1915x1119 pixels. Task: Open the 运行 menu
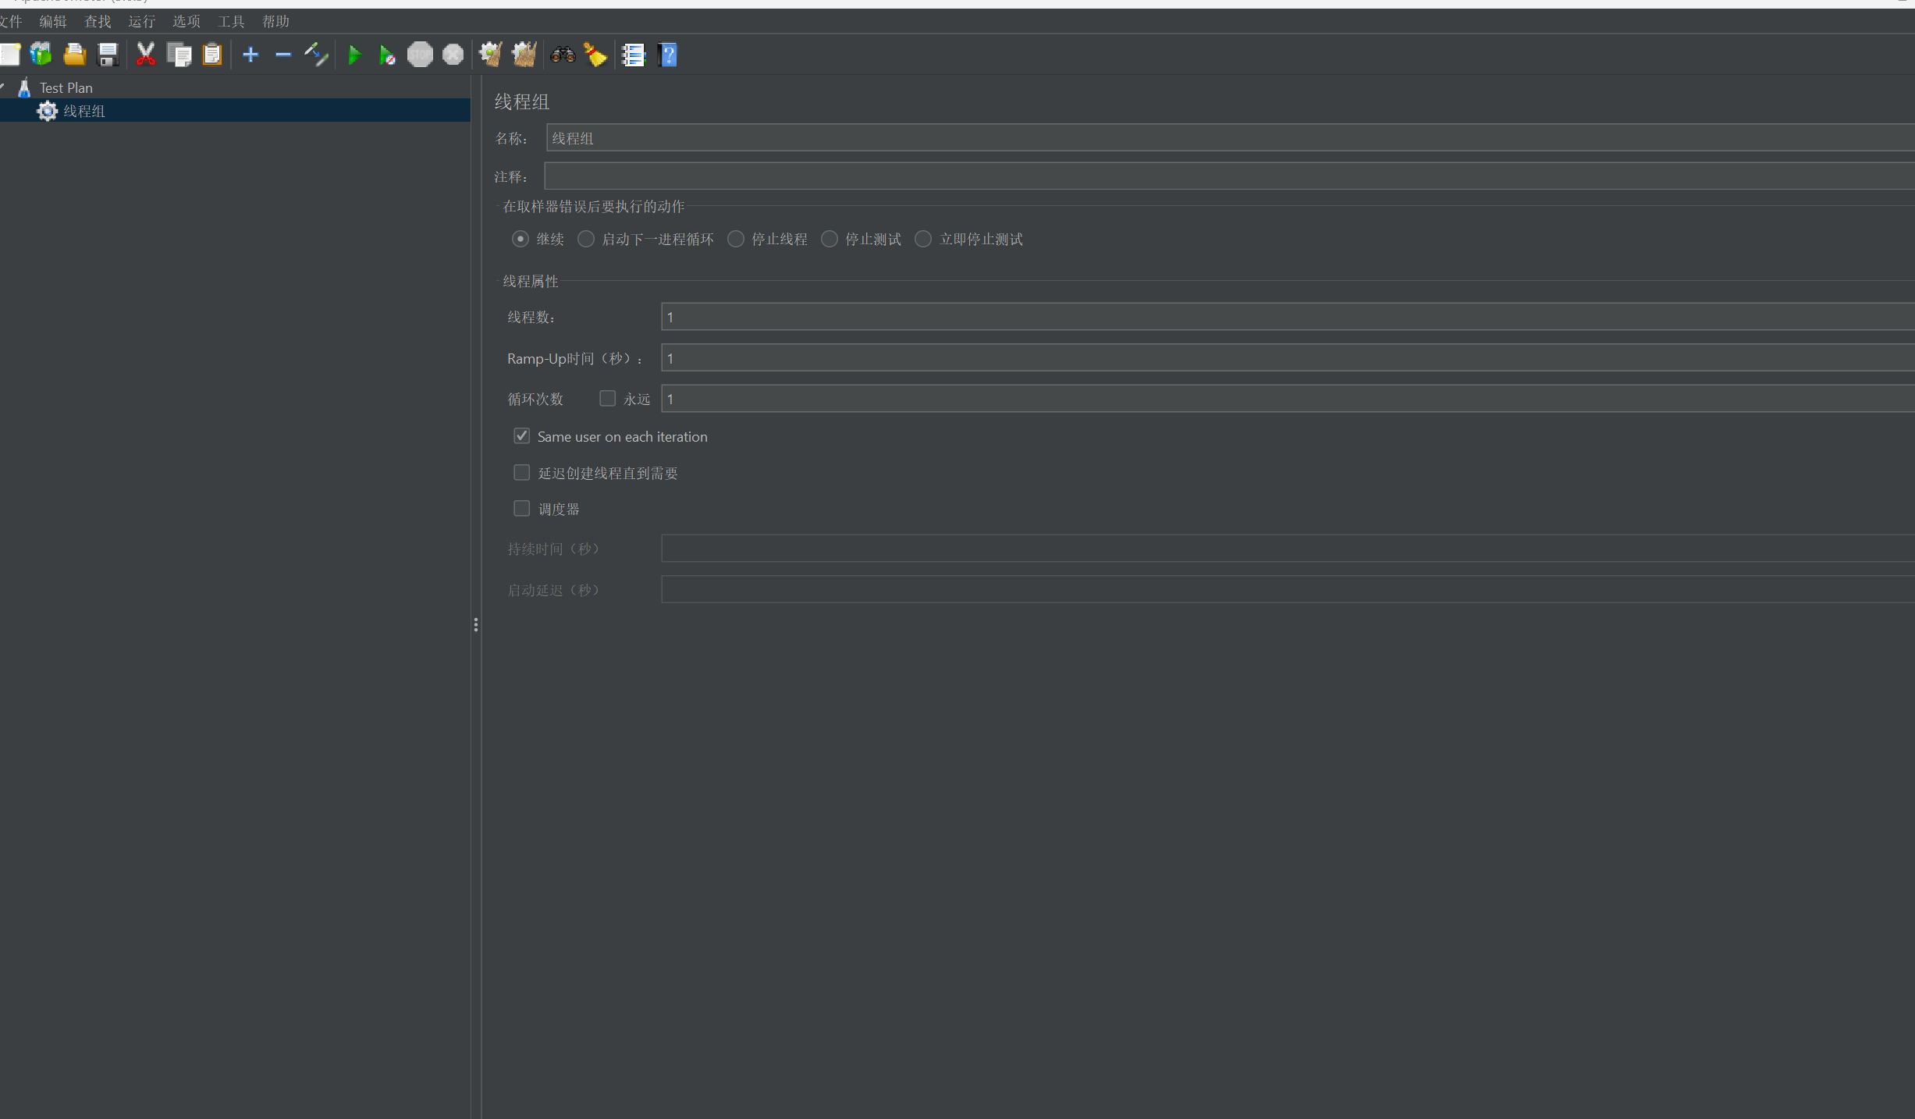142,21
